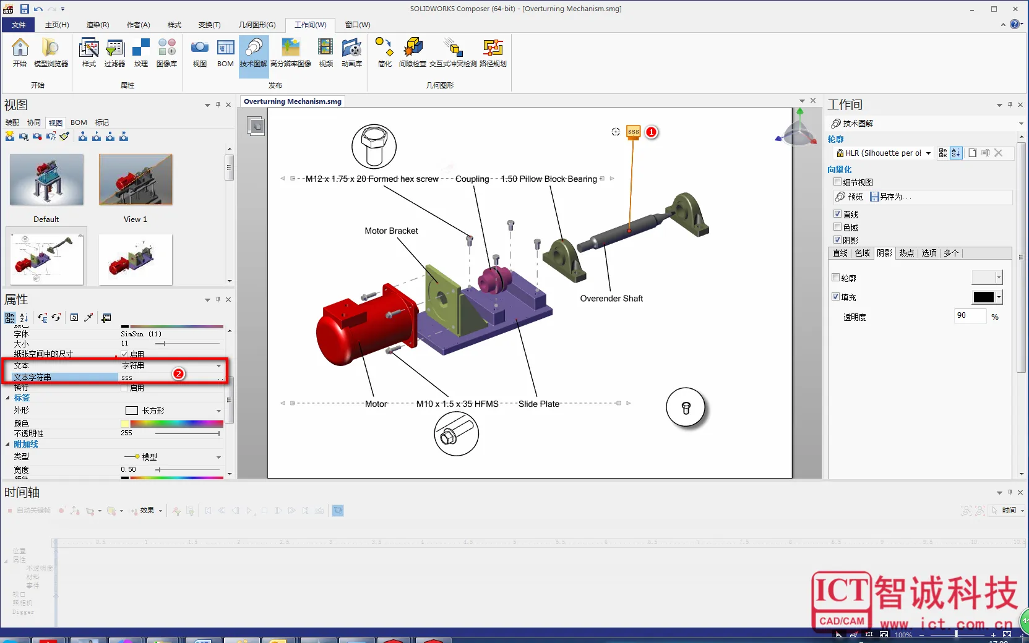Uncheck the 填充 fill checkbox
This screenshot has width=1029, height=643.
(835, 297)
